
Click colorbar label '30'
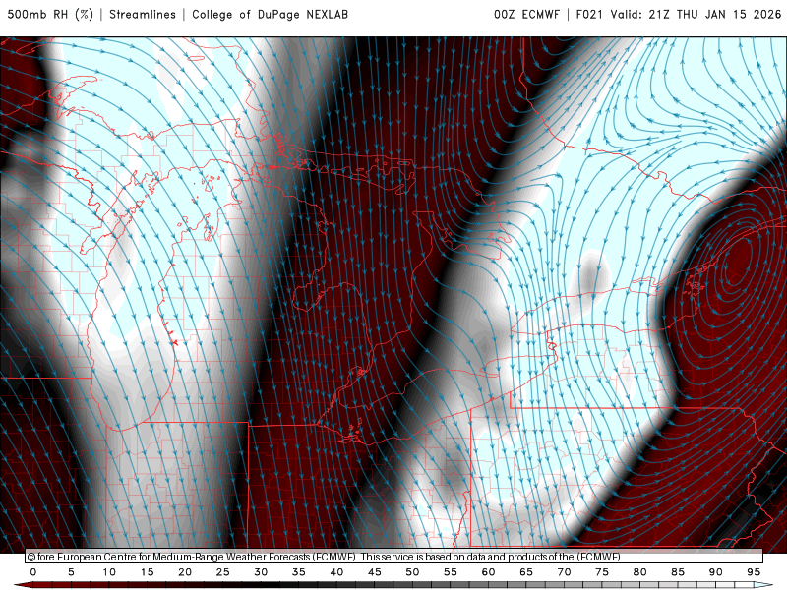point(261,572)
